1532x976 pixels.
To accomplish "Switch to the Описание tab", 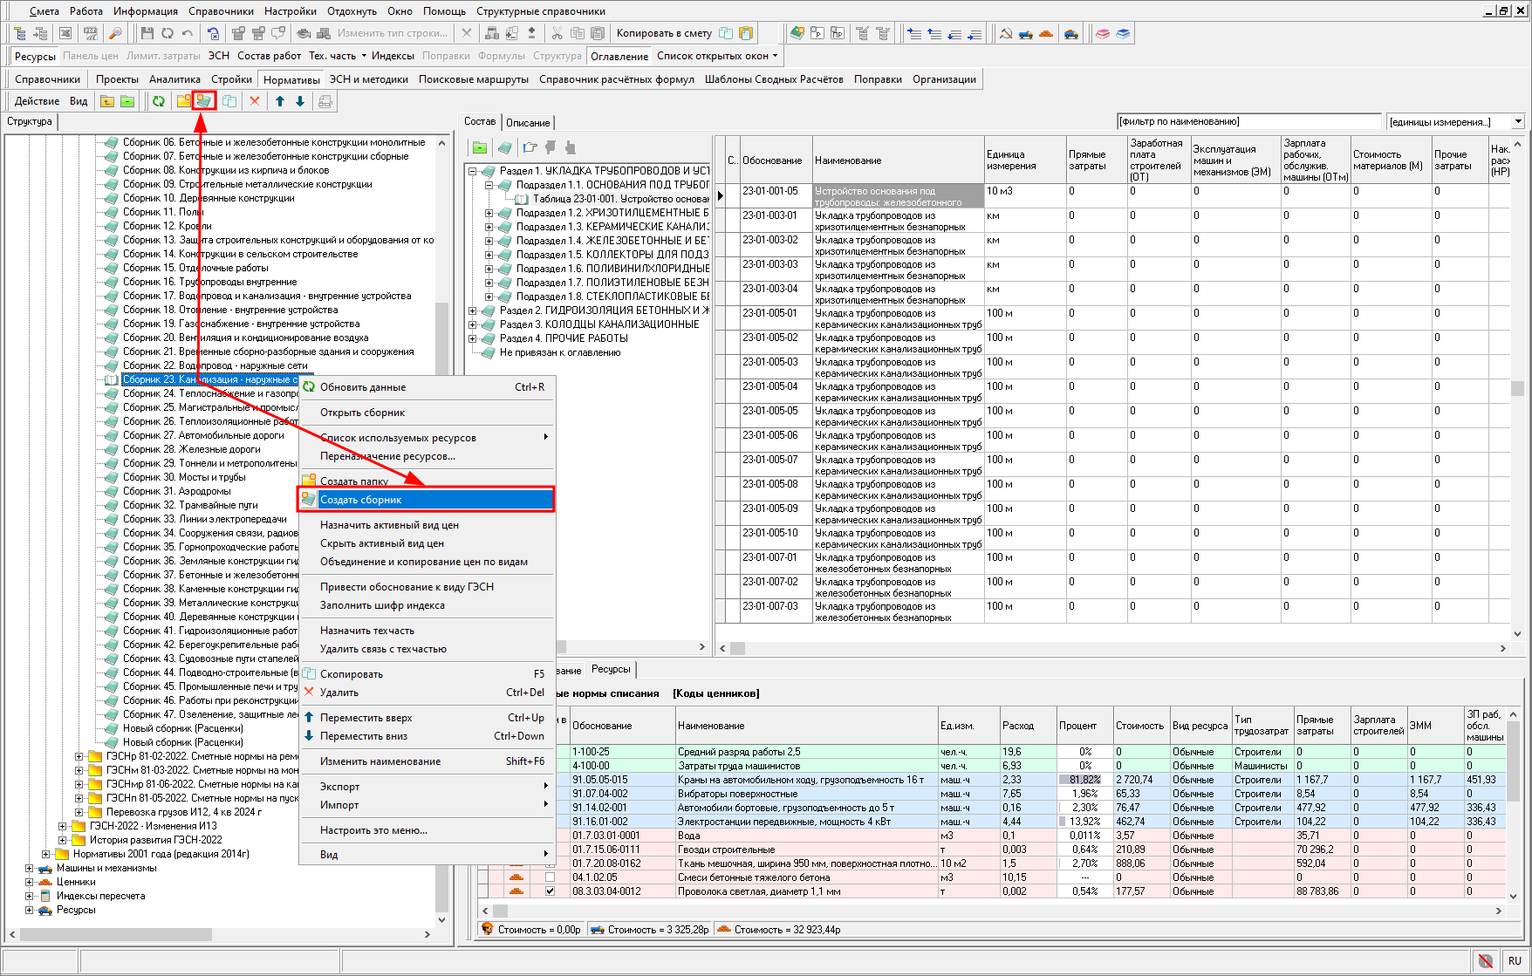I will (x=528, y=123).
